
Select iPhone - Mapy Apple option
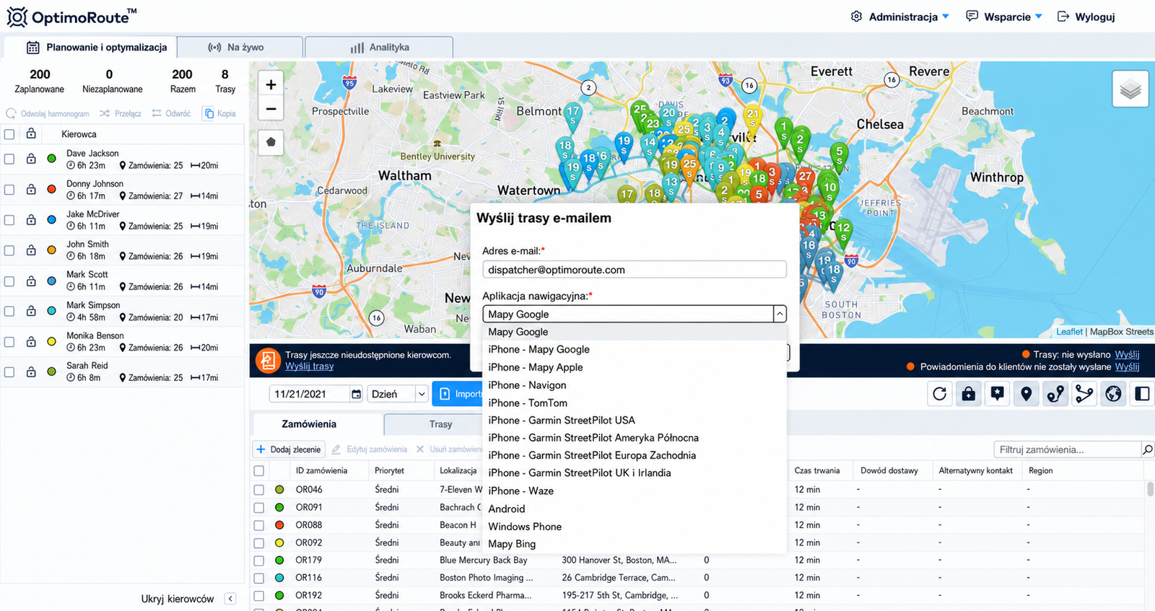pos(635,367)
